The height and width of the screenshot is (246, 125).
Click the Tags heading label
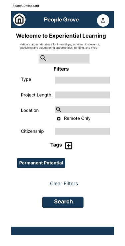tap(56, 145)
